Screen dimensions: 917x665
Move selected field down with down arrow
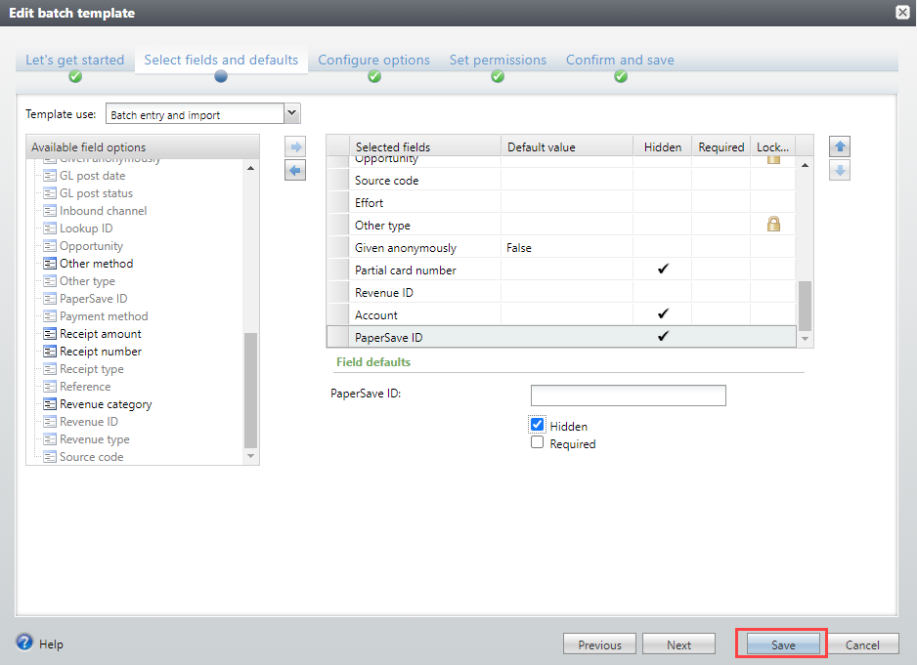(x=839, y=171)
